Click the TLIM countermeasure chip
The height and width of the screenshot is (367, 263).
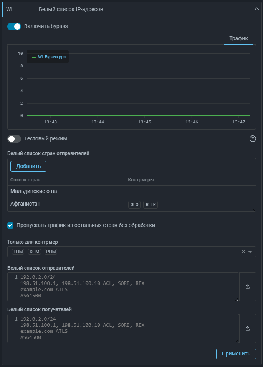(18, 252)
